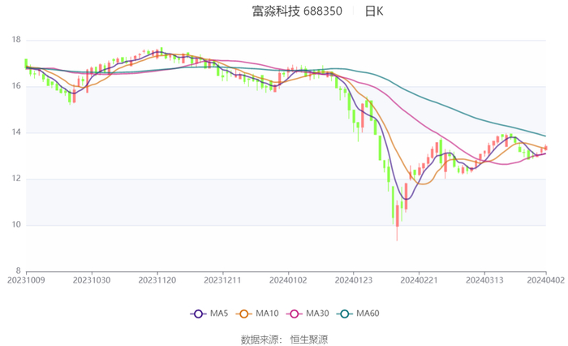
Task: Hide the MA60 teal legend series
Action: (x=345, y=314)
